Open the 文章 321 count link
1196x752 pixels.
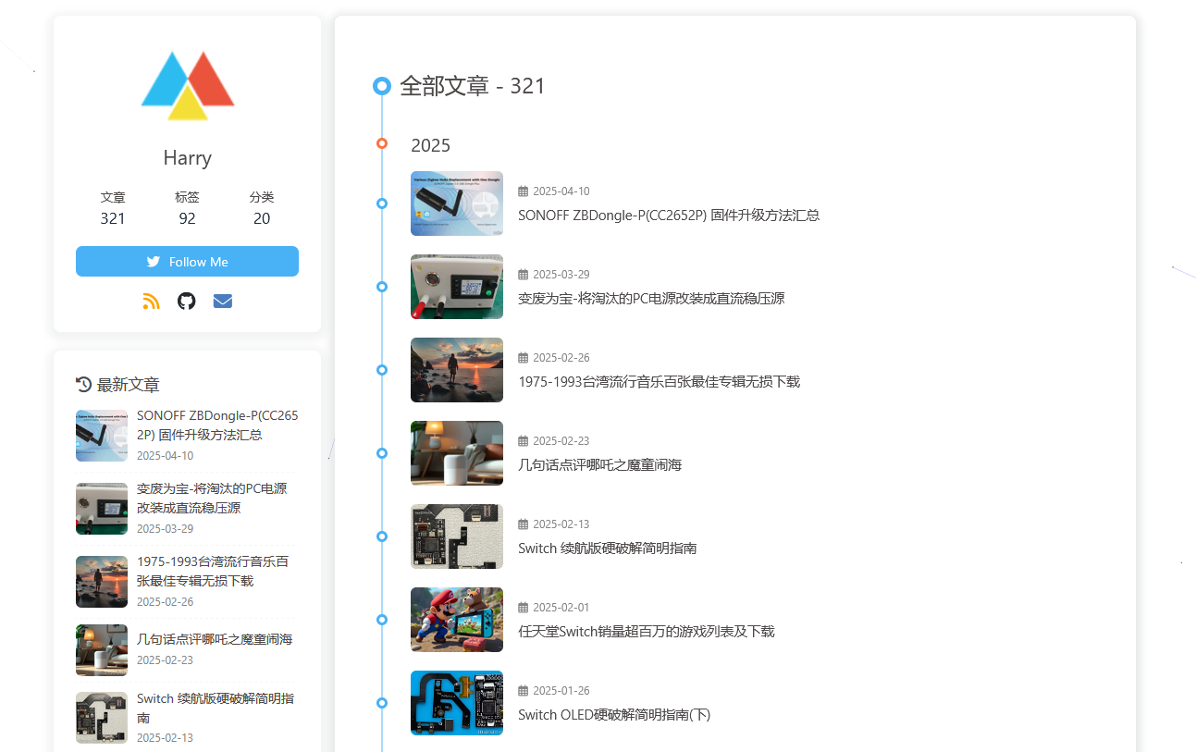113,208
